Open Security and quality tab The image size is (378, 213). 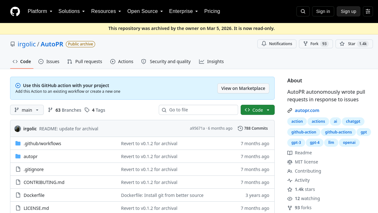pos(166,62)
